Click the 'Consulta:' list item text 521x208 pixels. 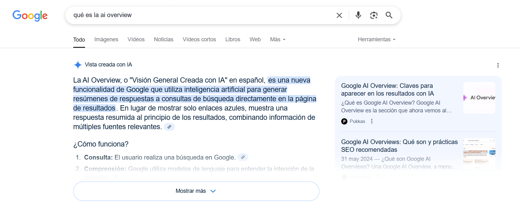click(x=159, y=157)
